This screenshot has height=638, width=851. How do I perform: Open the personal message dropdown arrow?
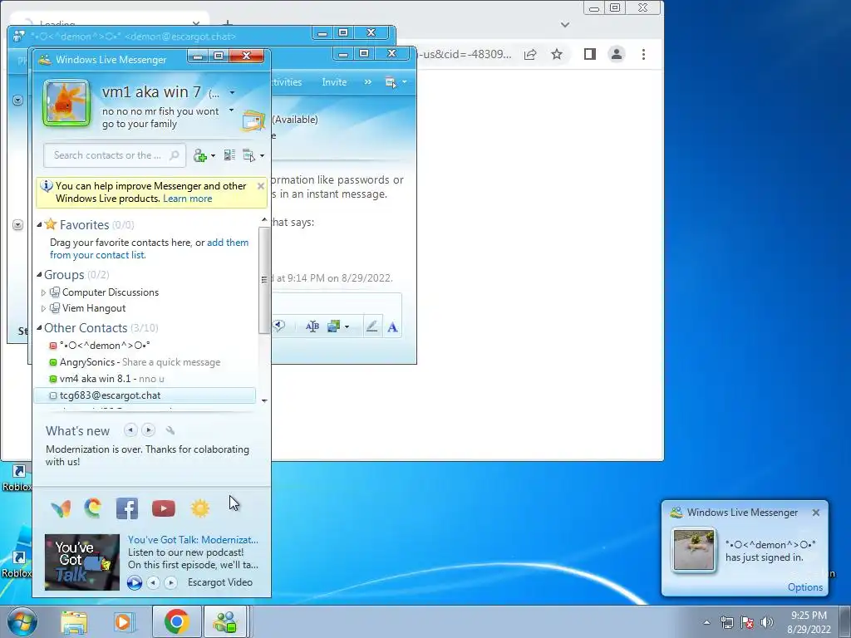pyautogui.click(x=231, y=110)
